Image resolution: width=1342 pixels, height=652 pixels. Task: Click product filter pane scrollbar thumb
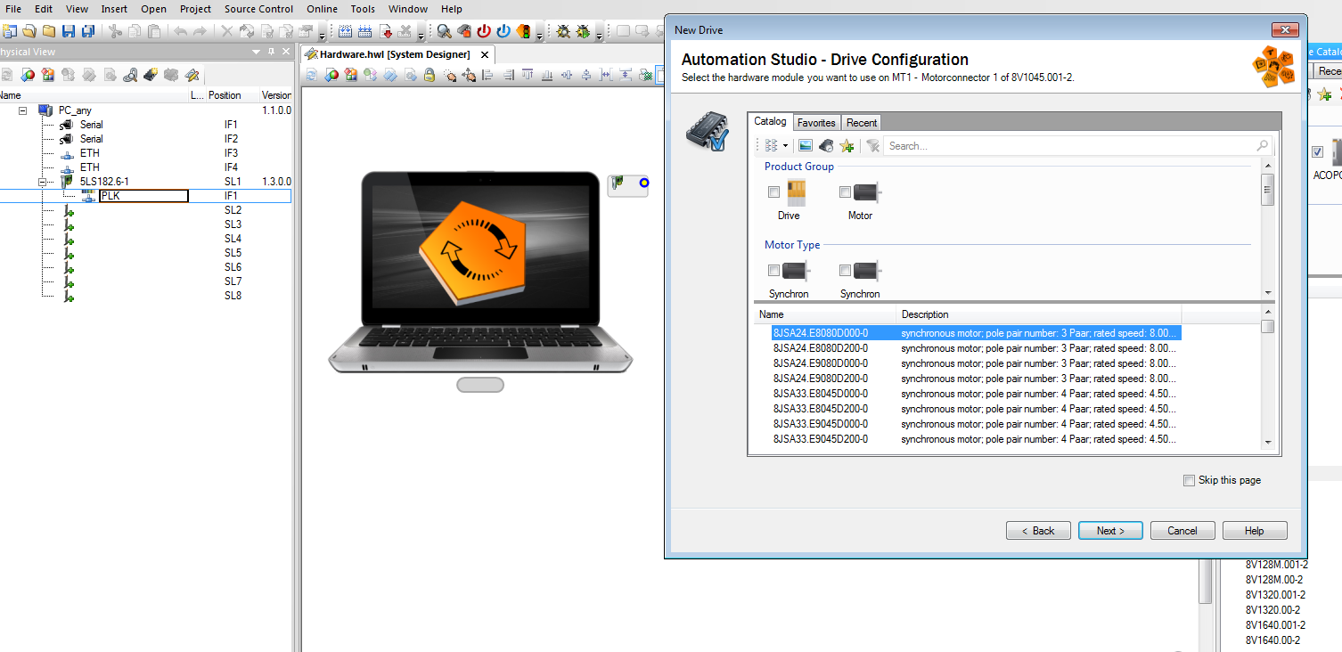(x=1268, y=190)
